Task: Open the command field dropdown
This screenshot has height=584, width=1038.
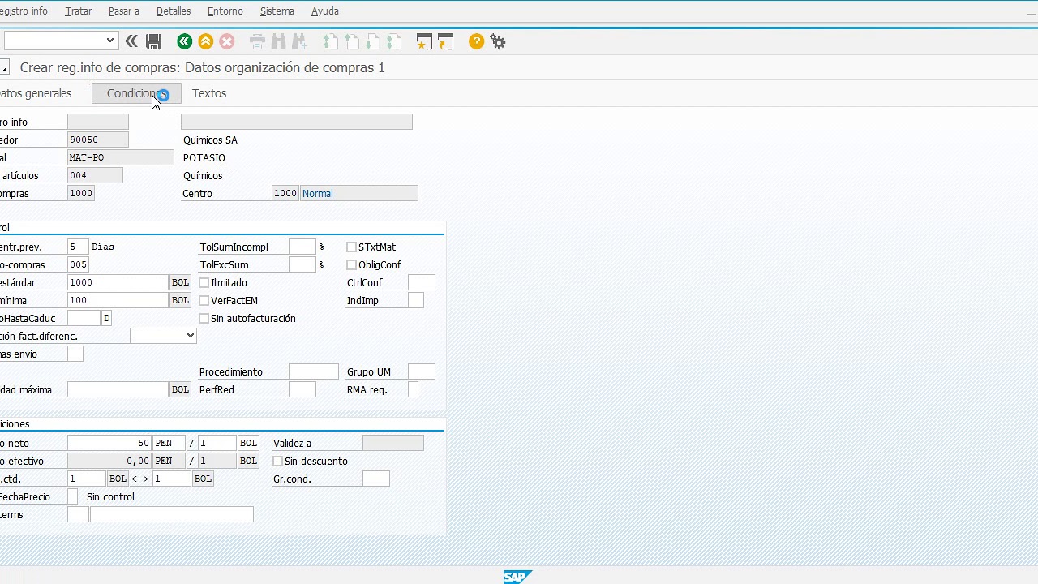Action: [110, 41]
